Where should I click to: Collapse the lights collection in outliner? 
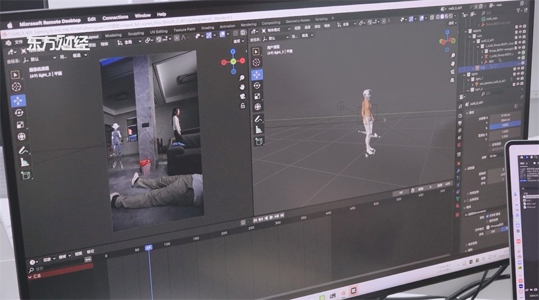coord(465,74)
